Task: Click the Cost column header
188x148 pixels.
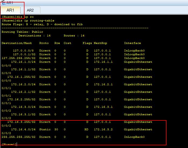Action: 68,43
